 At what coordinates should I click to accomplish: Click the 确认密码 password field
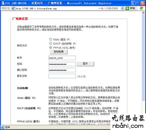62,70
